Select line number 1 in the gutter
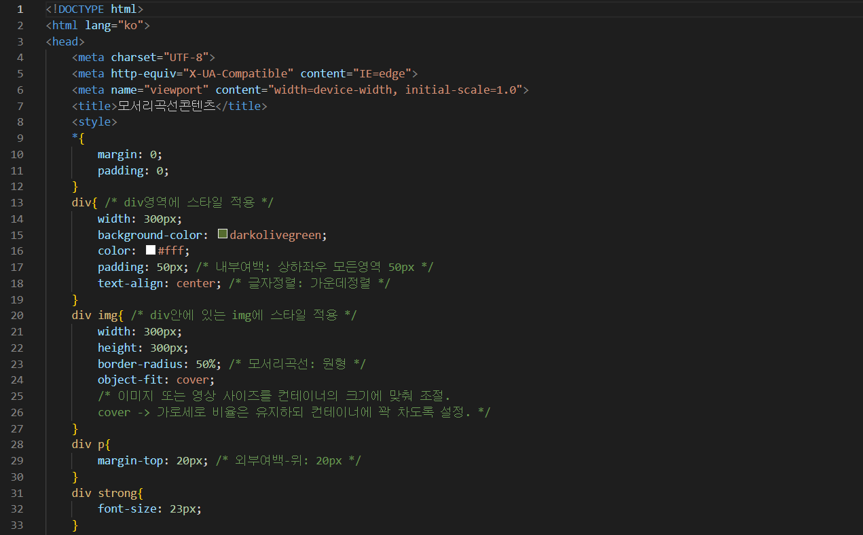The height and width of the screenshot is (535, 863). coord(20,9)
